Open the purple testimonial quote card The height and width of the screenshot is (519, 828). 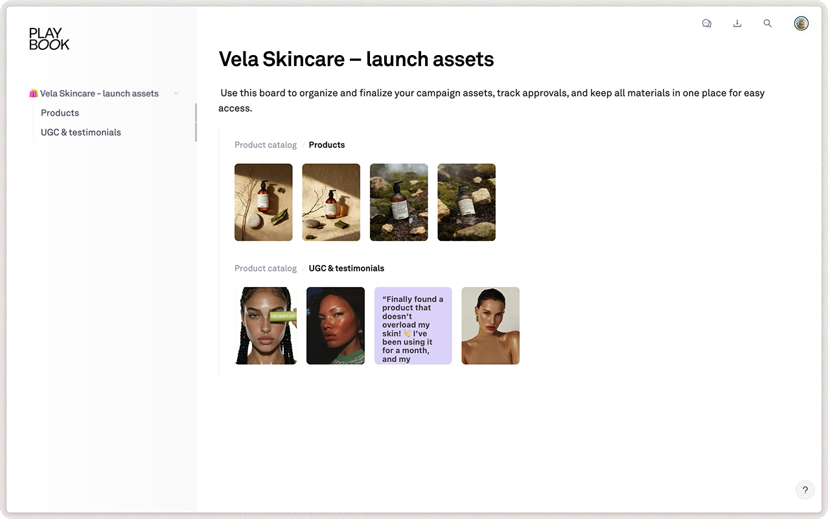coord(413,325)
